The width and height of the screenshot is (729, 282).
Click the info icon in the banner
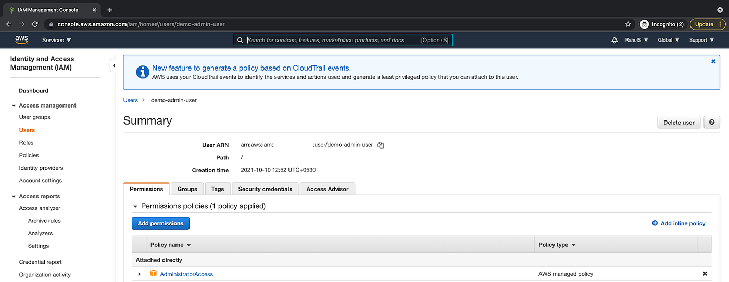(x=142, y=72)
